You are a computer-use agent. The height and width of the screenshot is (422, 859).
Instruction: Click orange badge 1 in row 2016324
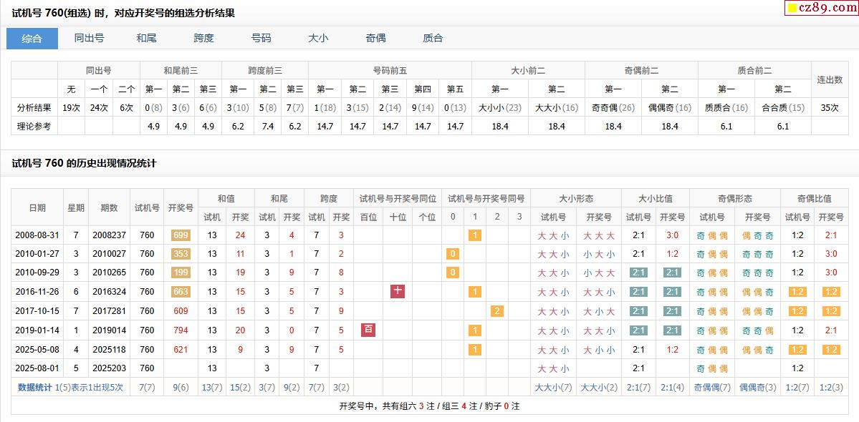tap(475, 292)
